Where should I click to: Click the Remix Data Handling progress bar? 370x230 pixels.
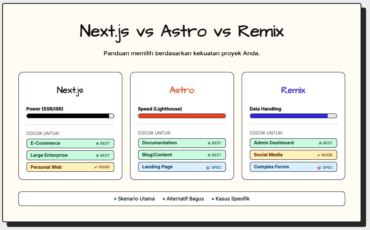tap(293, 116)
